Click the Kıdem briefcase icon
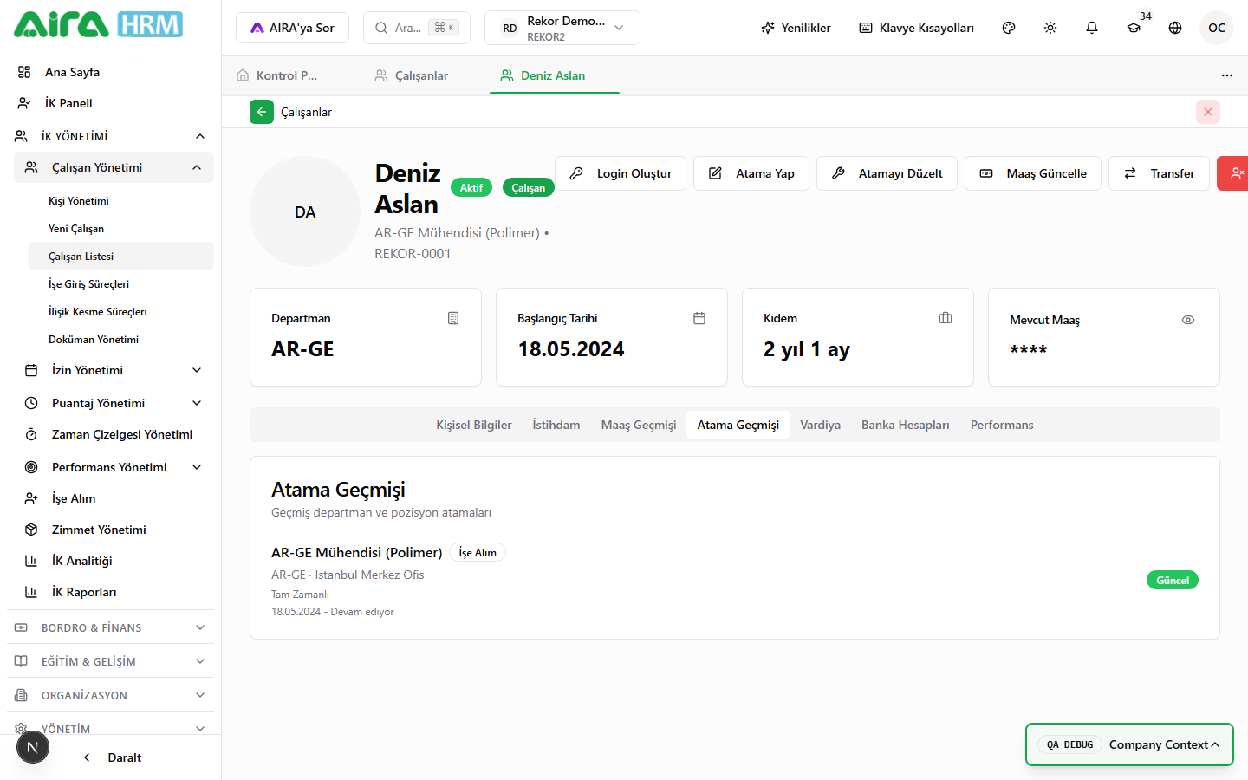1248x780 pixels. (946, 318)
